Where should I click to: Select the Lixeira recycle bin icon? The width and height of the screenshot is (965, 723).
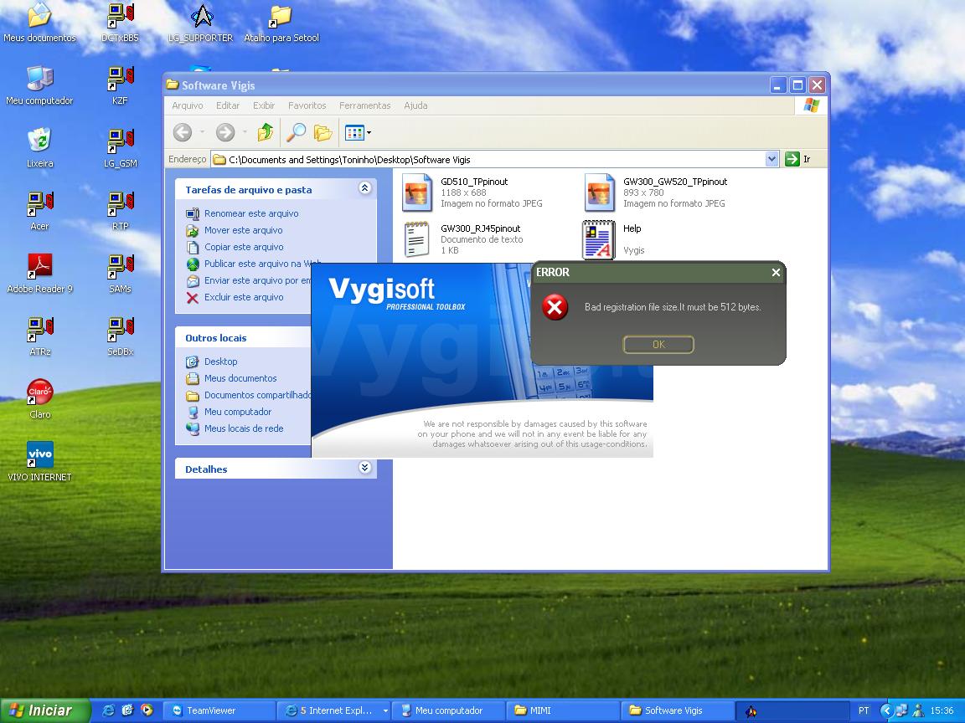tap(39, 148)
